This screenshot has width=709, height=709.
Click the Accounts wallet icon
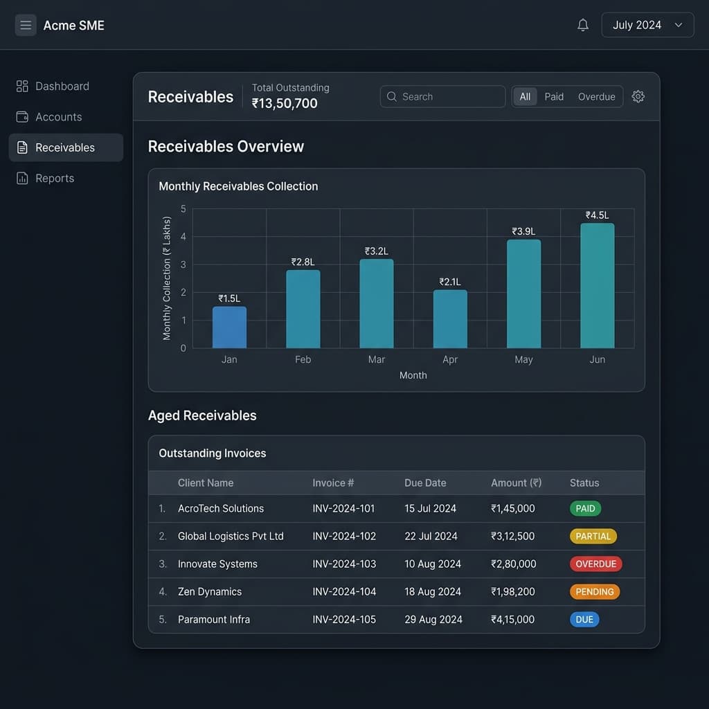coord(22,117)
